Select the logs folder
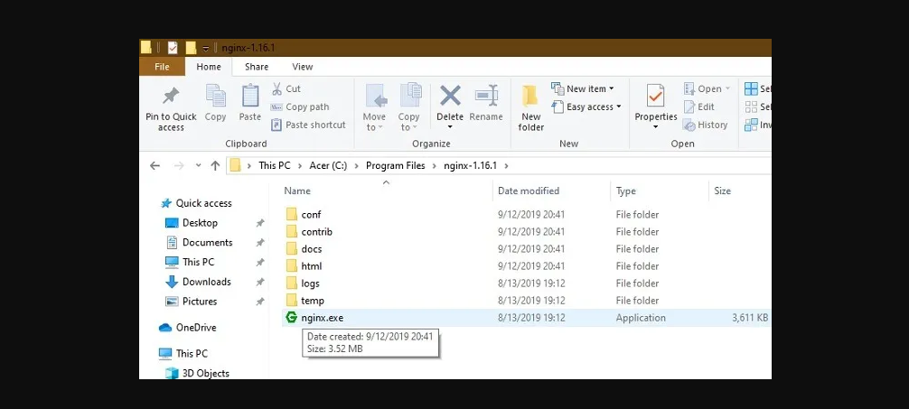Image resolution: width=909 pixels, height=409 pixels. (310, 284)
